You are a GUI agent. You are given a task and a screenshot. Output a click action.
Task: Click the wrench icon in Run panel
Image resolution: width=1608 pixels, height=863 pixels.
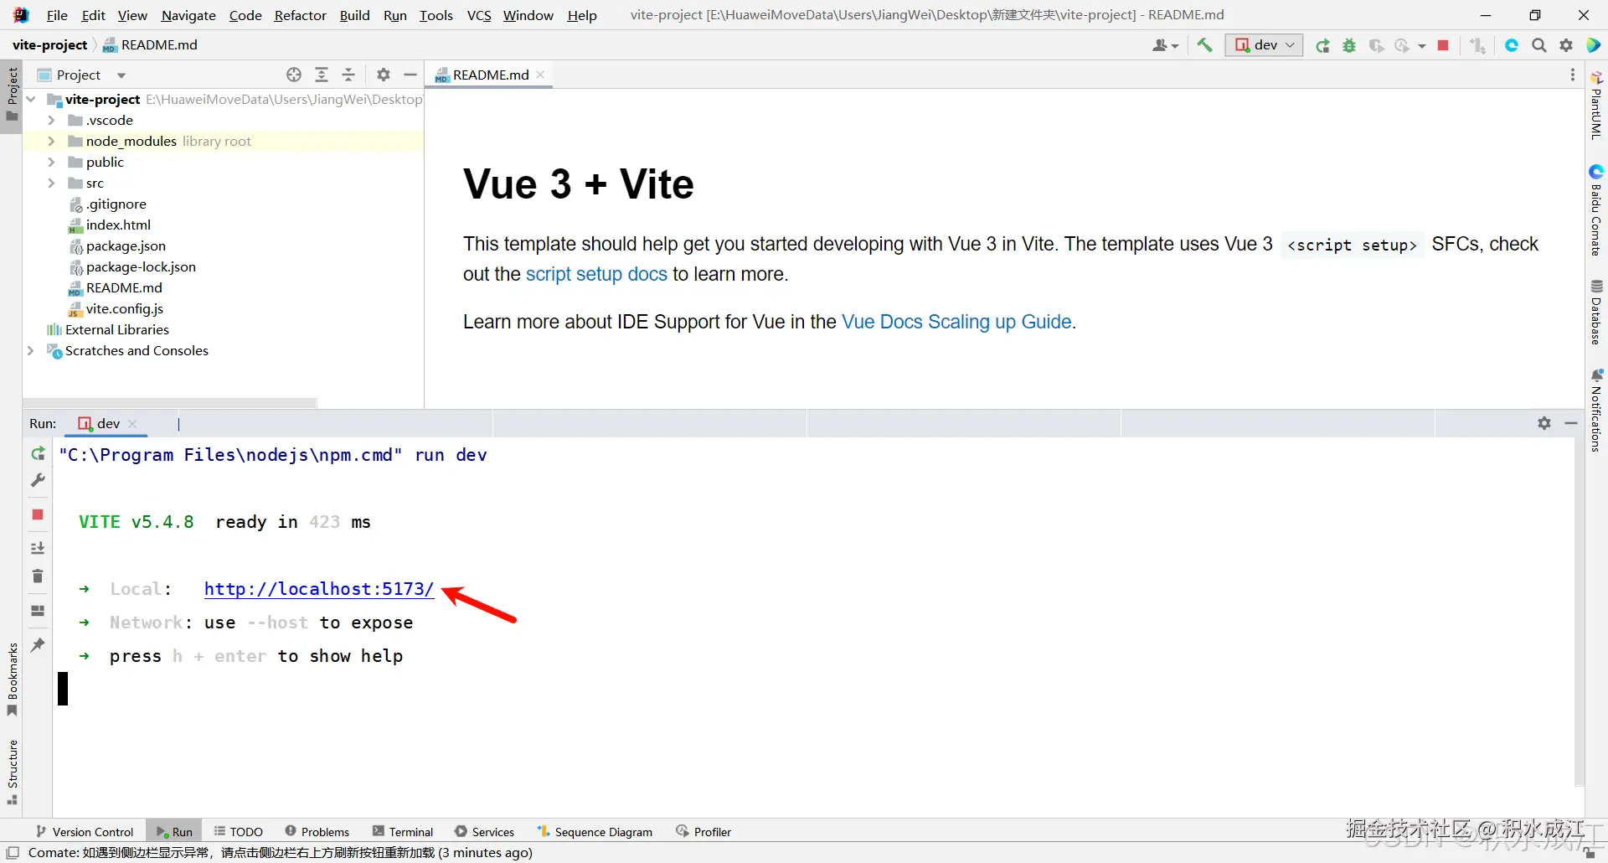pyautogui.click(x=38, y=480)
